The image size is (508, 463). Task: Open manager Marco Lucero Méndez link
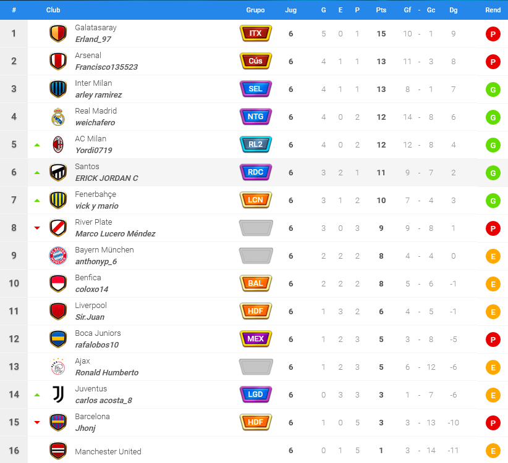click(116, 233)
